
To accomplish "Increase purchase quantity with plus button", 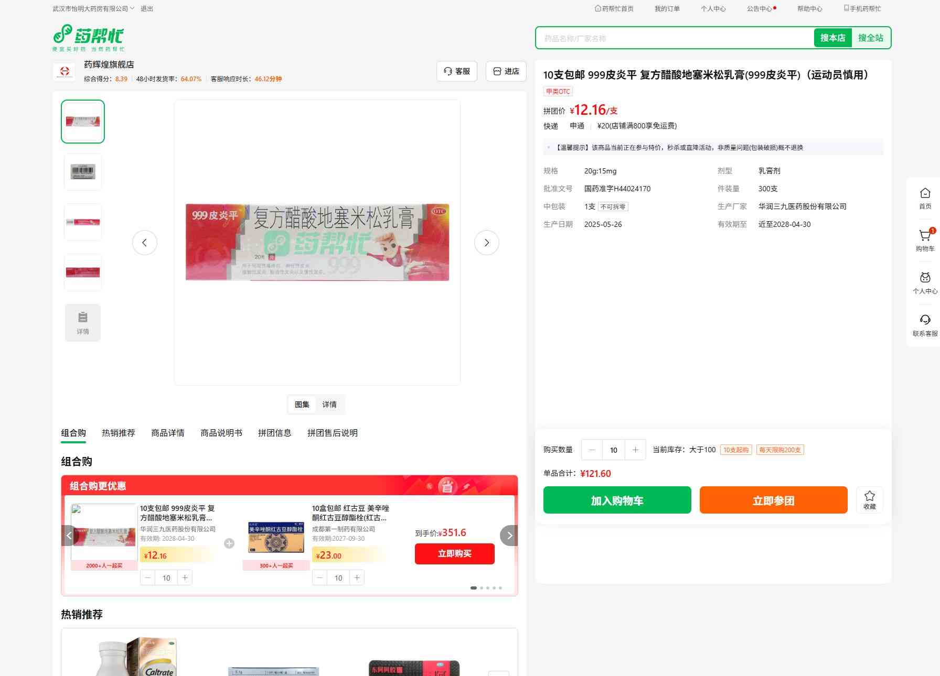I will [635, 450].
